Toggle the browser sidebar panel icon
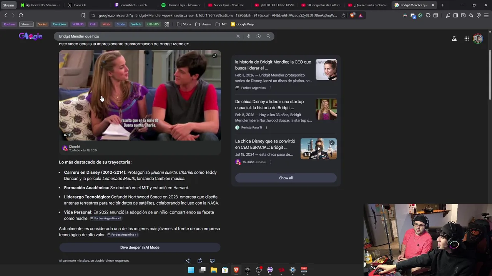The height and width of the screenshot is (276, 492). pyautogui.click(x=455, y=15)
